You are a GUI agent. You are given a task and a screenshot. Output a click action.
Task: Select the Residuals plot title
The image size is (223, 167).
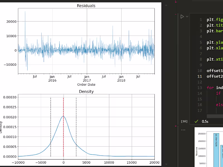tap(86, 6)
